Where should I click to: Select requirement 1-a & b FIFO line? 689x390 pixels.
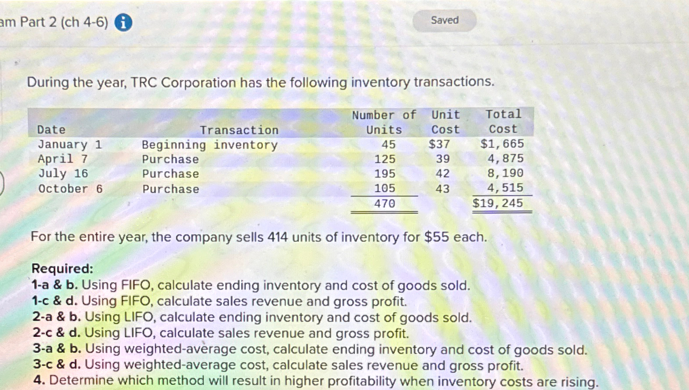[251, 285]
